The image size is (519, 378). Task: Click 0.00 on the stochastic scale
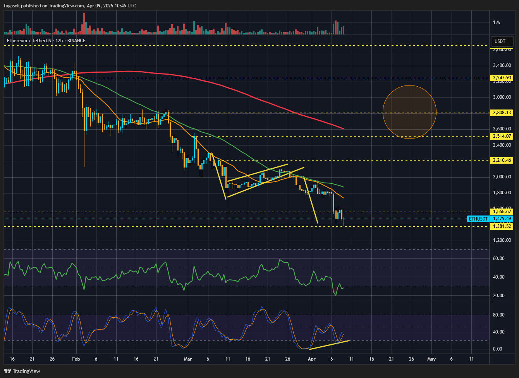coord(497,349)
